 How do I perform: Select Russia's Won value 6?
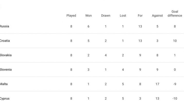click(x=88, y=26)
